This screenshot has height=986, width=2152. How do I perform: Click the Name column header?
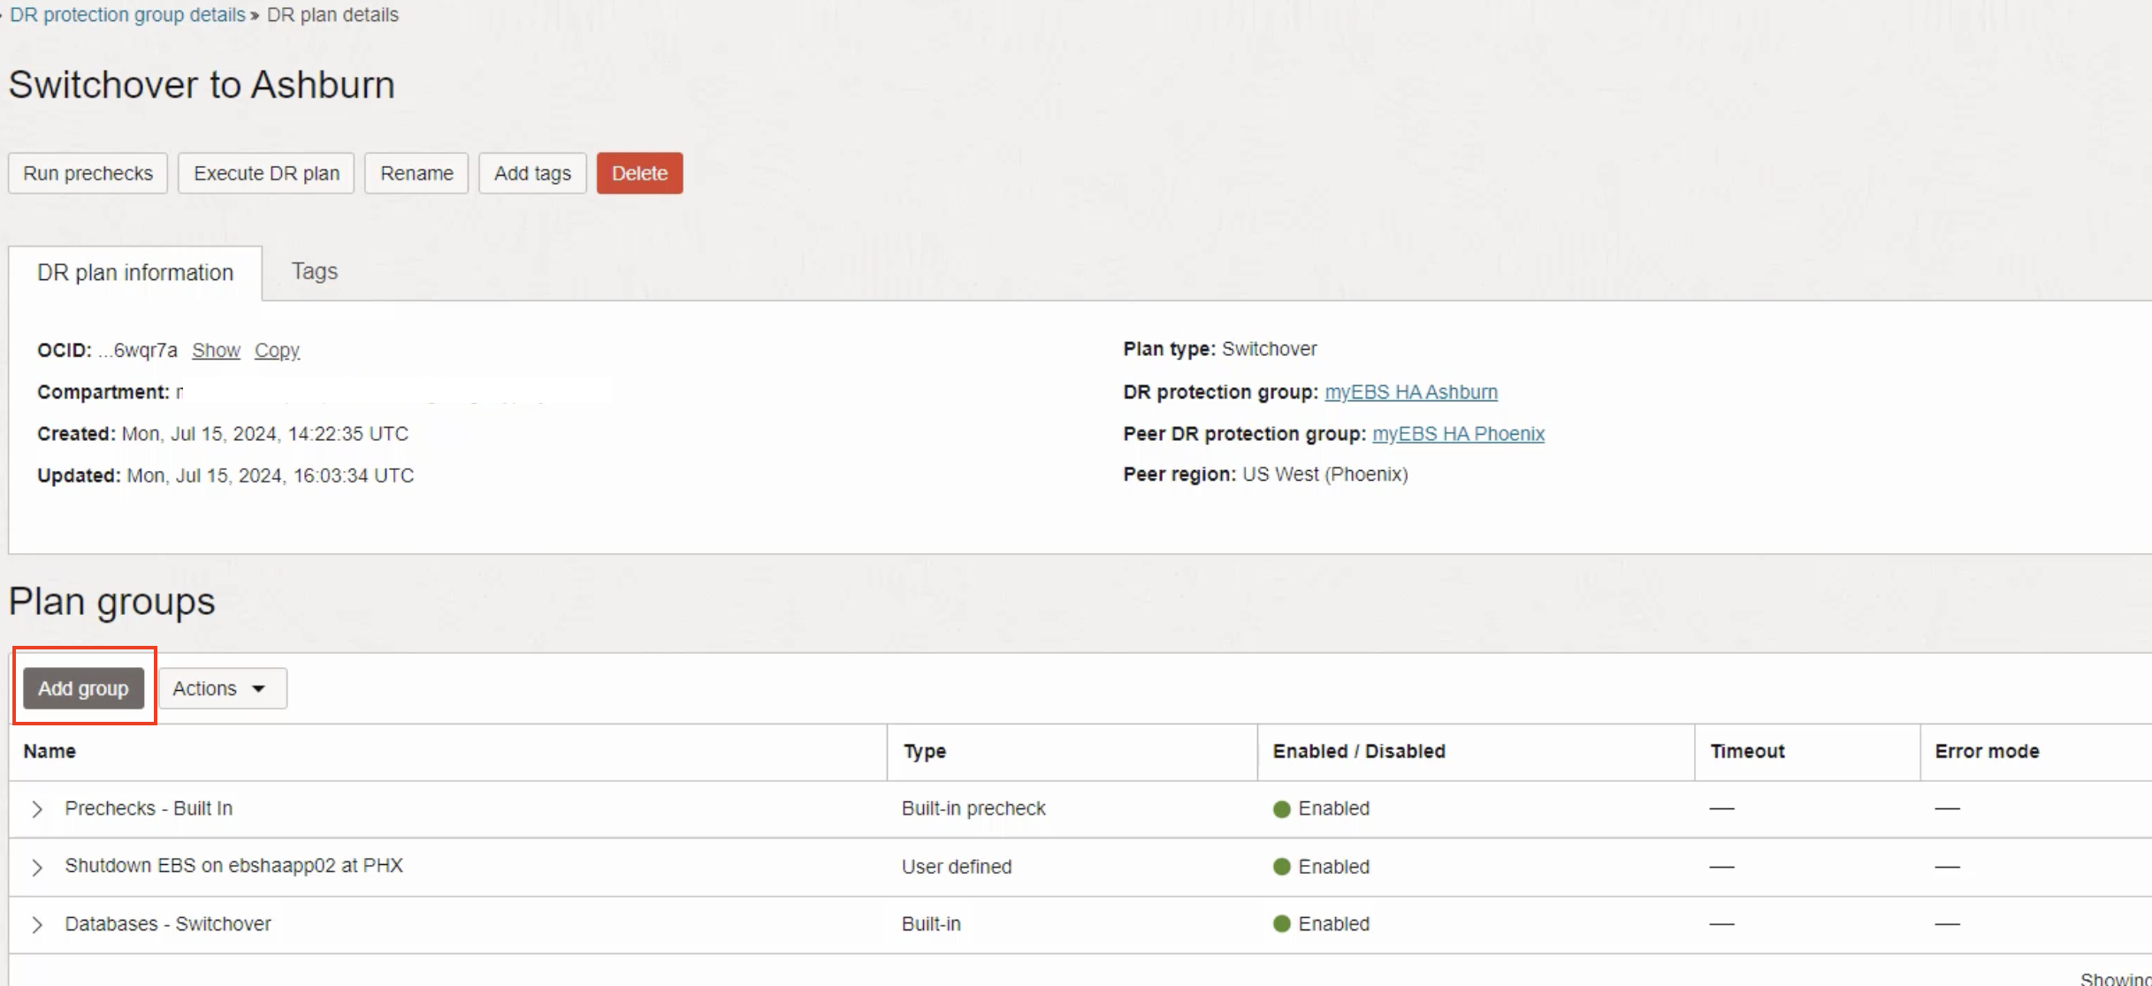(x=50, y=751)
